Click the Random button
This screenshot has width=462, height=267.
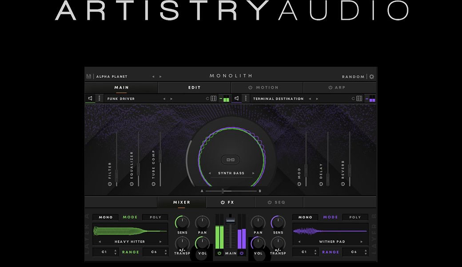pos(353,77)
